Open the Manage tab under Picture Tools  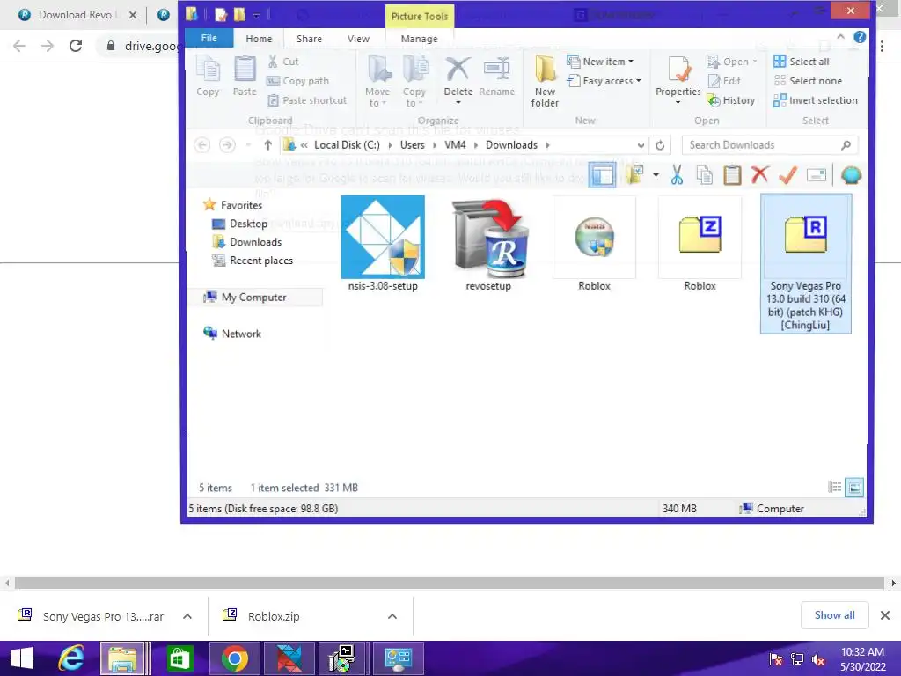click(x=419, y=39)
